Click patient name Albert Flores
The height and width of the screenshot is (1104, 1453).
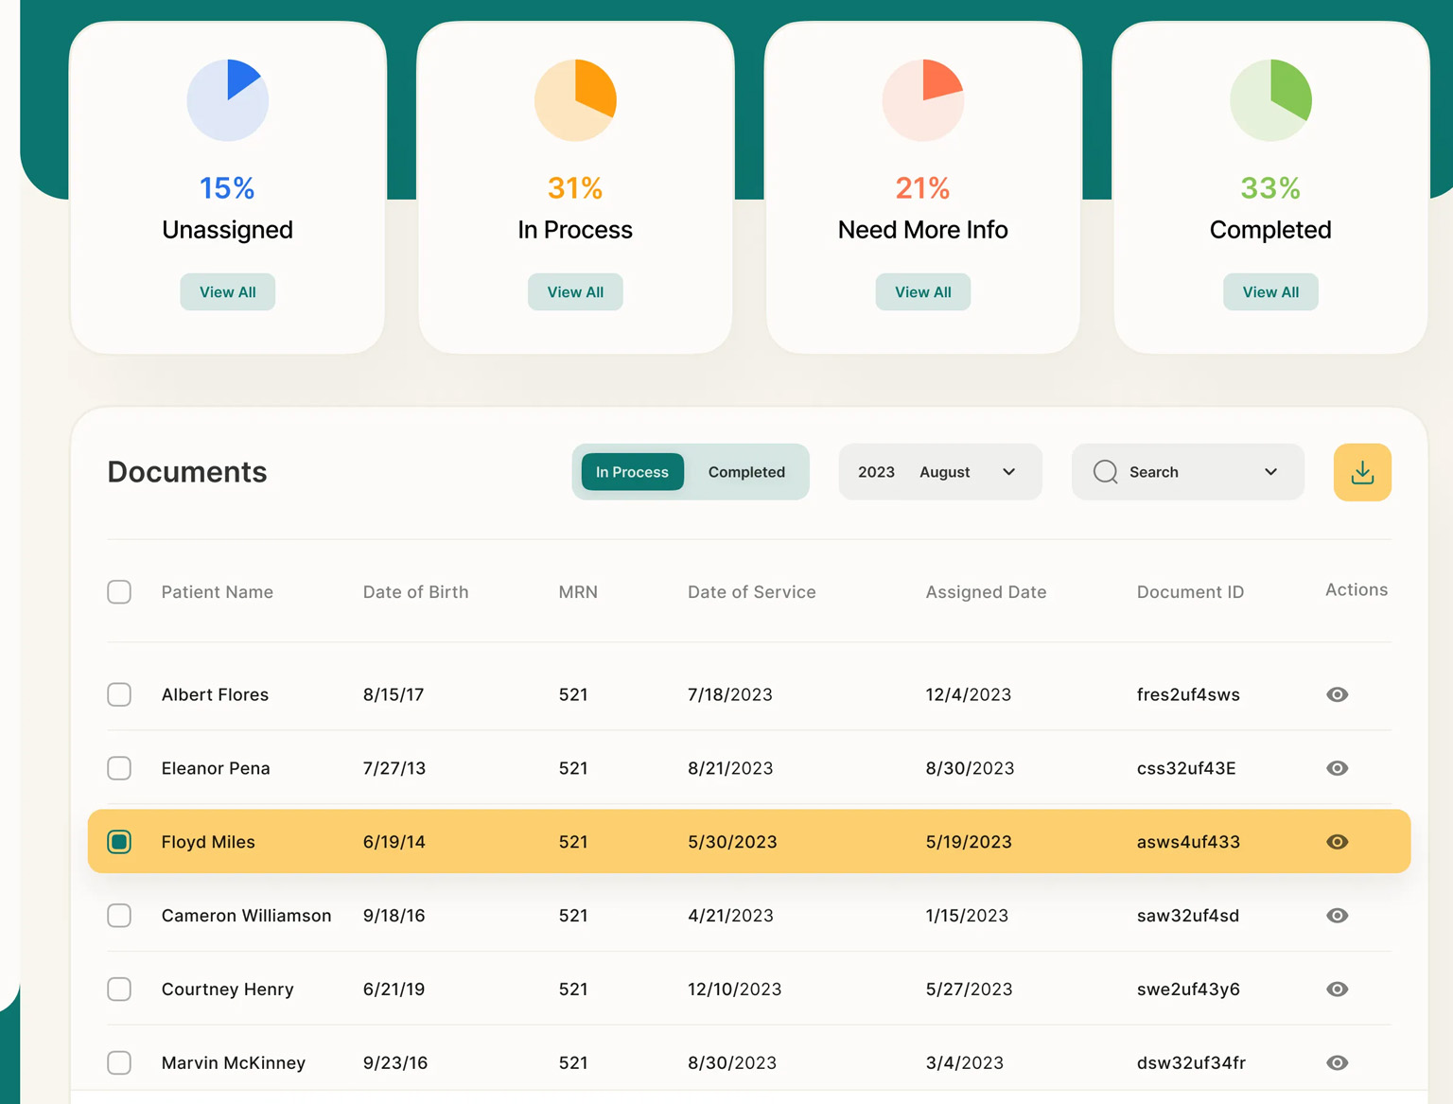215,694
